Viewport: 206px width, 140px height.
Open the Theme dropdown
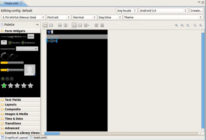(163, 17)
